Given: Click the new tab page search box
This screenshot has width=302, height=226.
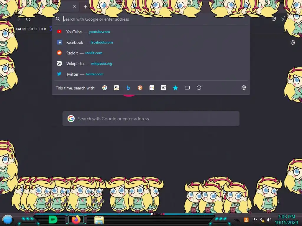Looking at the screenshot, I should (x=151, y=119).
